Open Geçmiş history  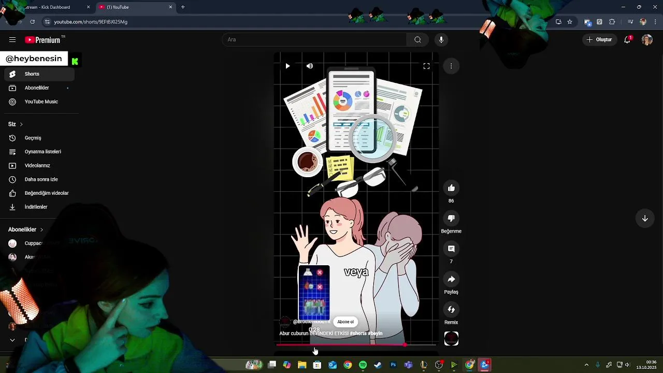39,138
